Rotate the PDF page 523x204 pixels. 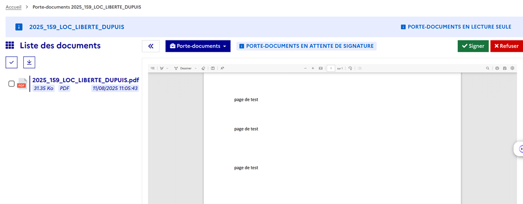[x=350, y=68]
